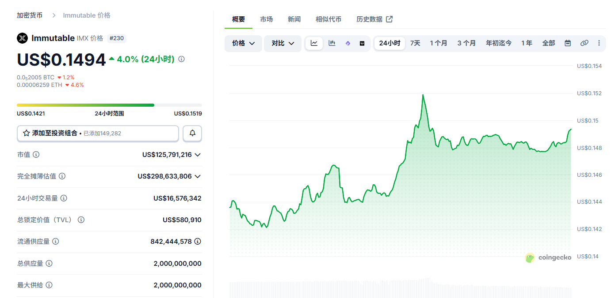Select the 1个月 time range
The height and width of the screenshot is (298, 615).
point(439,43)
